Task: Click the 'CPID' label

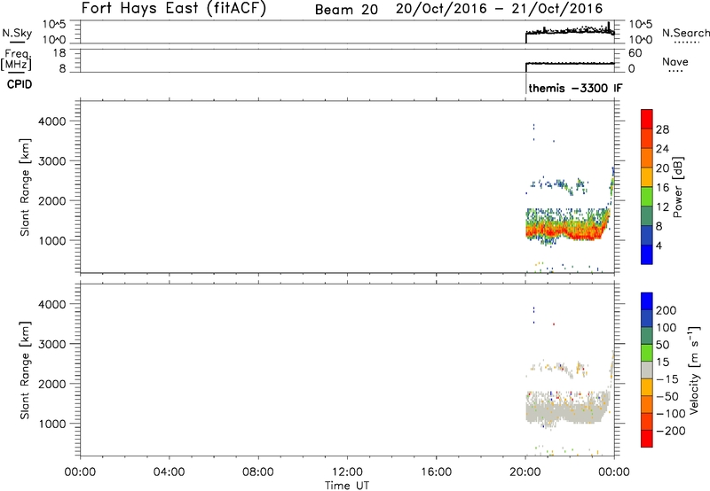Action: click(x=20, y=84)
